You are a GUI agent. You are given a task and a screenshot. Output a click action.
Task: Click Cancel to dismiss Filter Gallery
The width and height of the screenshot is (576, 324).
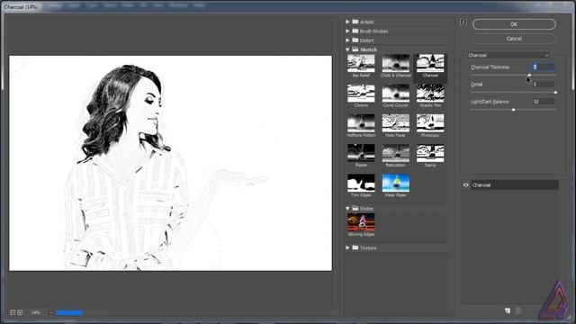pos(514,39)
